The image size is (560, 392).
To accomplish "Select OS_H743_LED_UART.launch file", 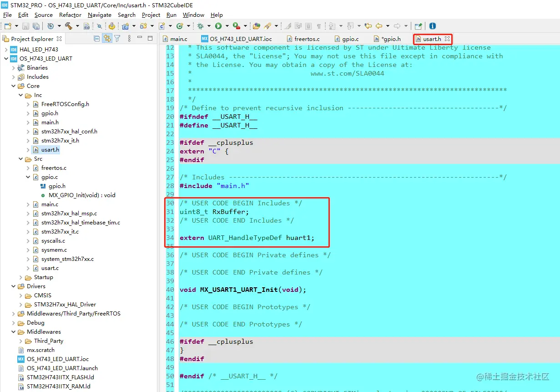I will pos(62,368).
